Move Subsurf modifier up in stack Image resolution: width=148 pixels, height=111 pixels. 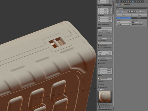coord(141,12)
